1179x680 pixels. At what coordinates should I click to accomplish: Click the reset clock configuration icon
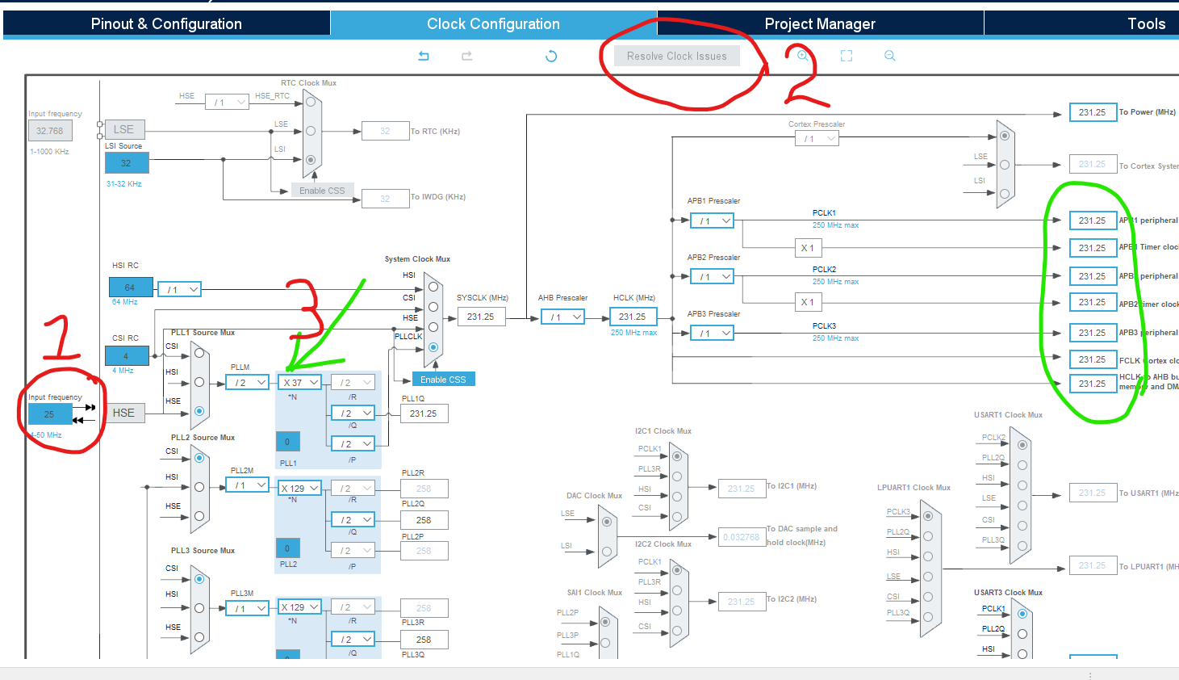pos(550,56)
